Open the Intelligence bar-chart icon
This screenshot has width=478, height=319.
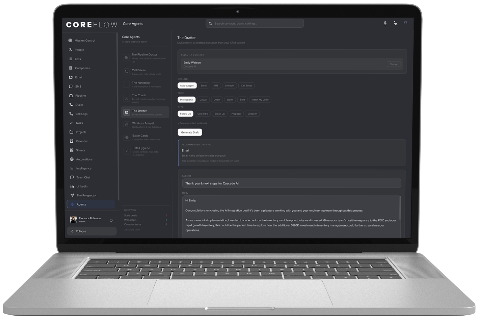(x=72, y=168)
